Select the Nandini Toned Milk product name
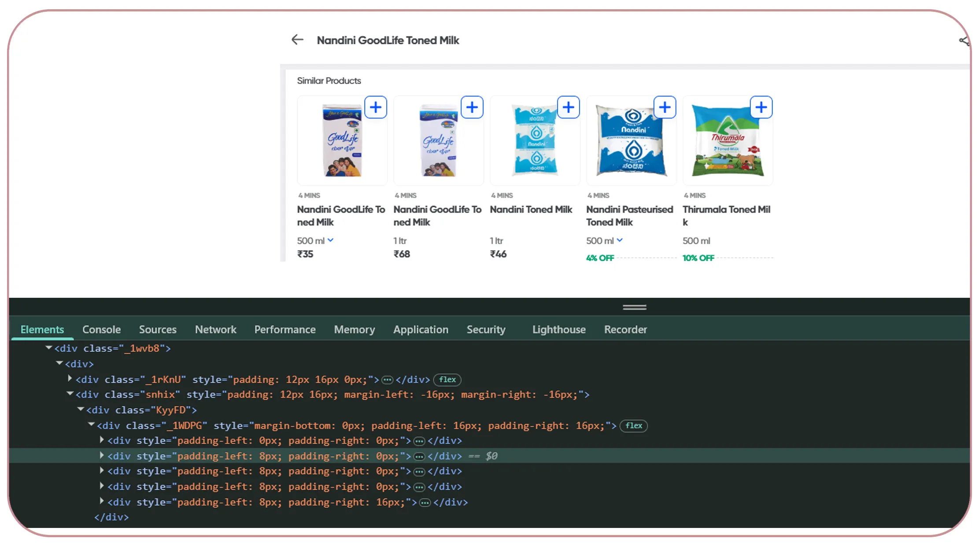 (x=531, y=210)
